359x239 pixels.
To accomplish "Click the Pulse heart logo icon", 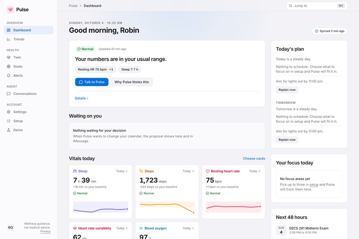I will [x=10, y=9].
